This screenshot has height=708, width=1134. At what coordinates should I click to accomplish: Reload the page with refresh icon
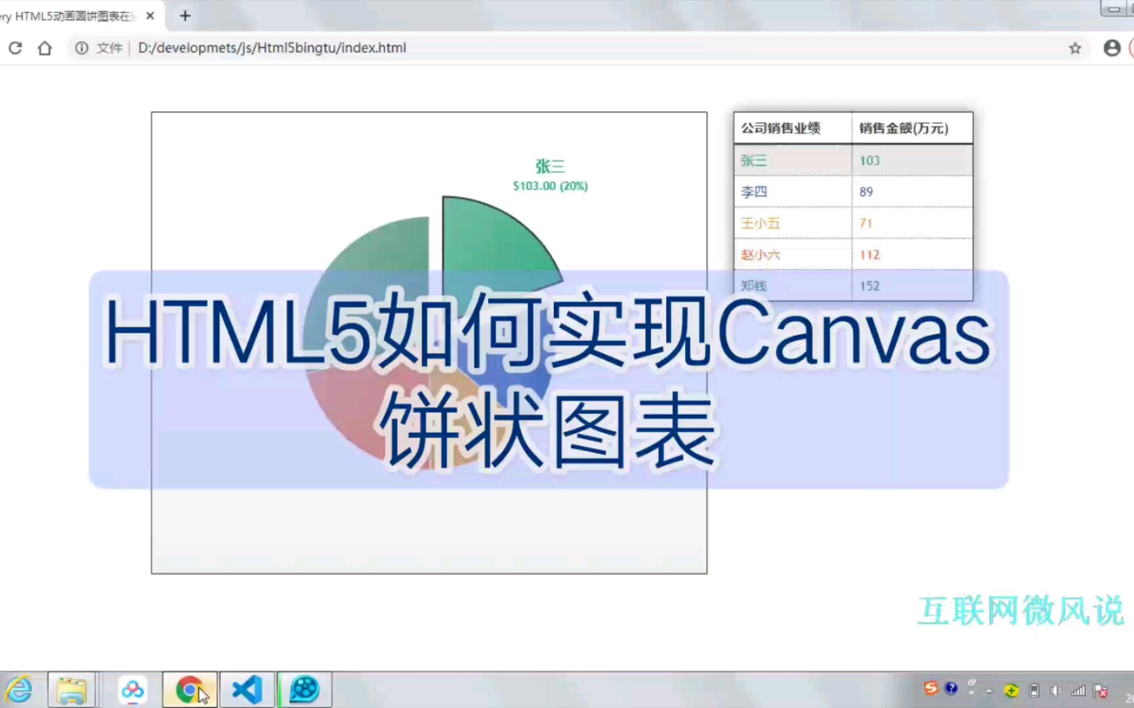(15, 48)
